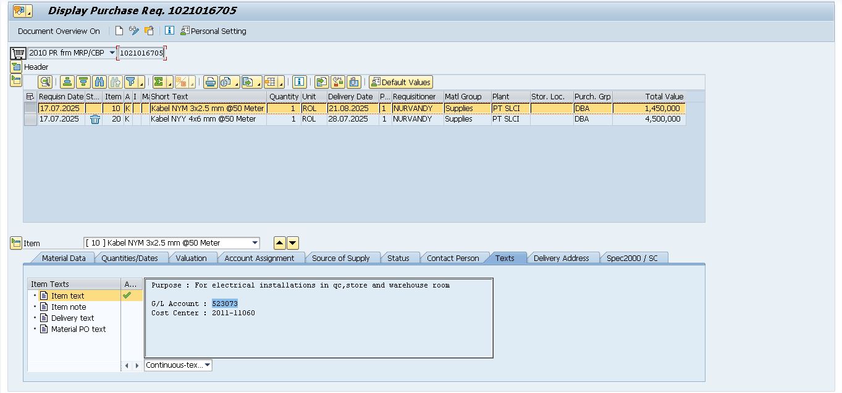Viewport: 842px width, 393px height.
Task: Open the blue Help info icon in top toolbar
Action: [169, 31]
